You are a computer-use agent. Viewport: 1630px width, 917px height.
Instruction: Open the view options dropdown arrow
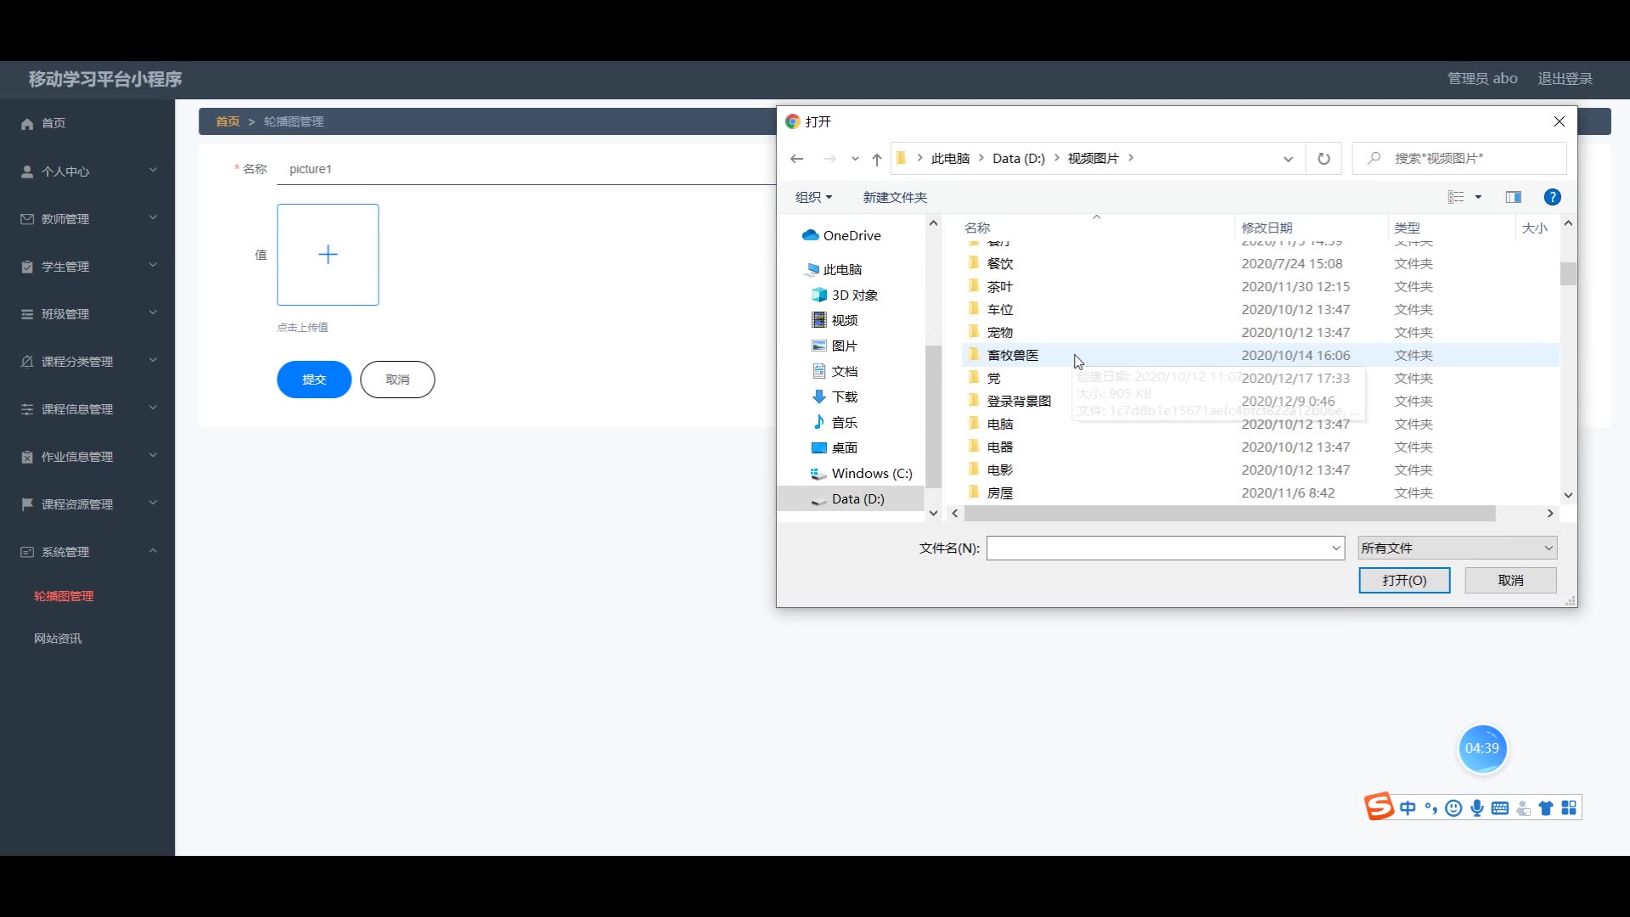coord(1478,197)
